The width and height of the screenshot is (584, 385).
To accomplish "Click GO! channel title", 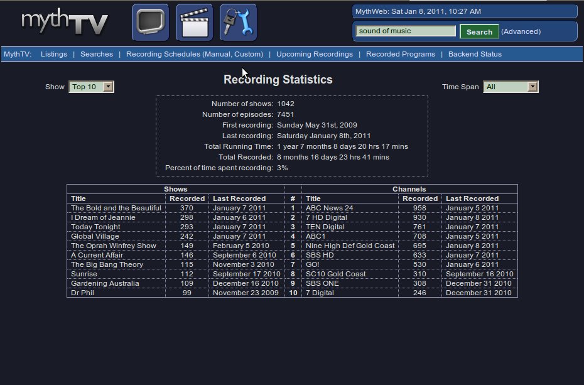I will coord(312,264).
